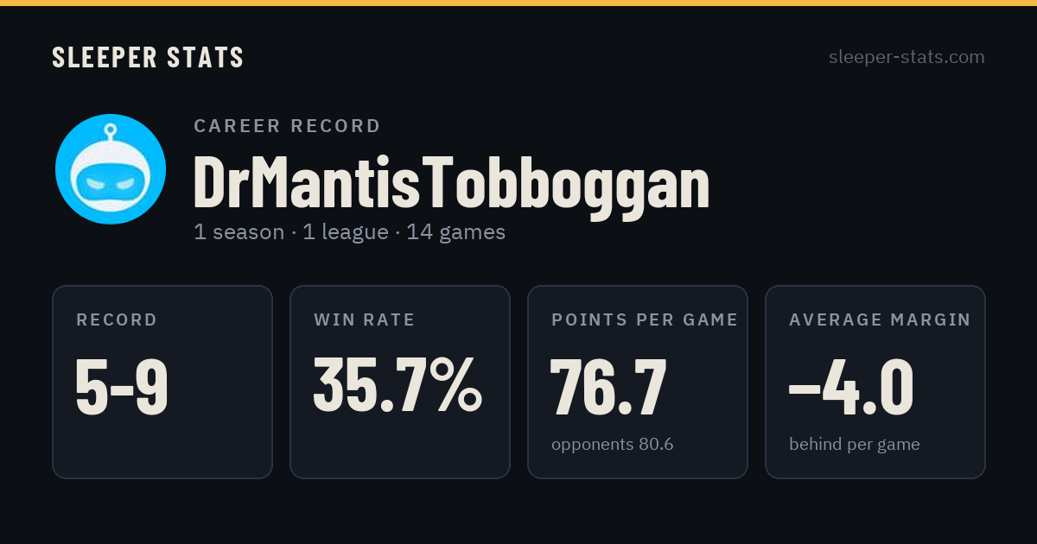Open the SLEEPER STATS logo text
The image size is (1037, 544).
point(148,58)
